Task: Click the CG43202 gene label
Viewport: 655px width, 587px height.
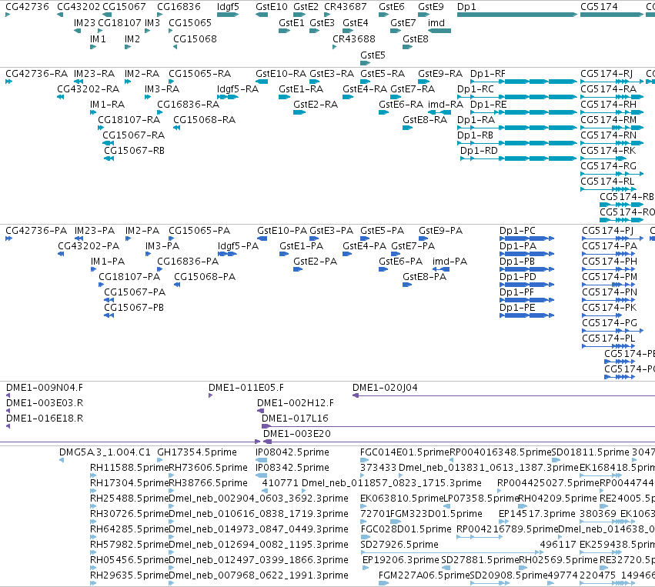Action: coord(79,7)
